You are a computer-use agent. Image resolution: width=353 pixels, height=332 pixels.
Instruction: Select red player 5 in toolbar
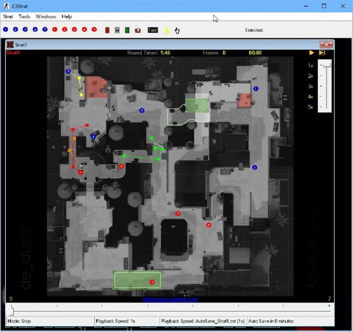(94, 29)
